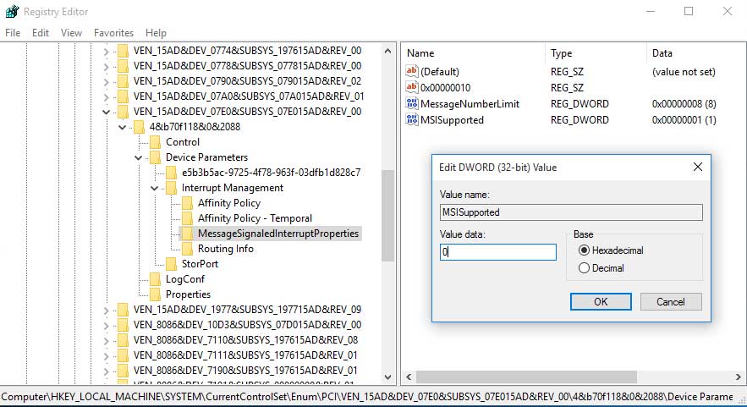Screen dimensions: 747x407
Task: Open the Help menu
Action: pos(156,33)
